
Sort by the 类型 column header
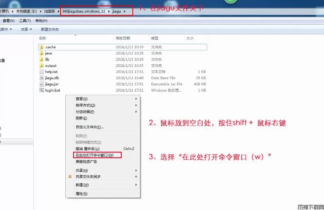154,38
